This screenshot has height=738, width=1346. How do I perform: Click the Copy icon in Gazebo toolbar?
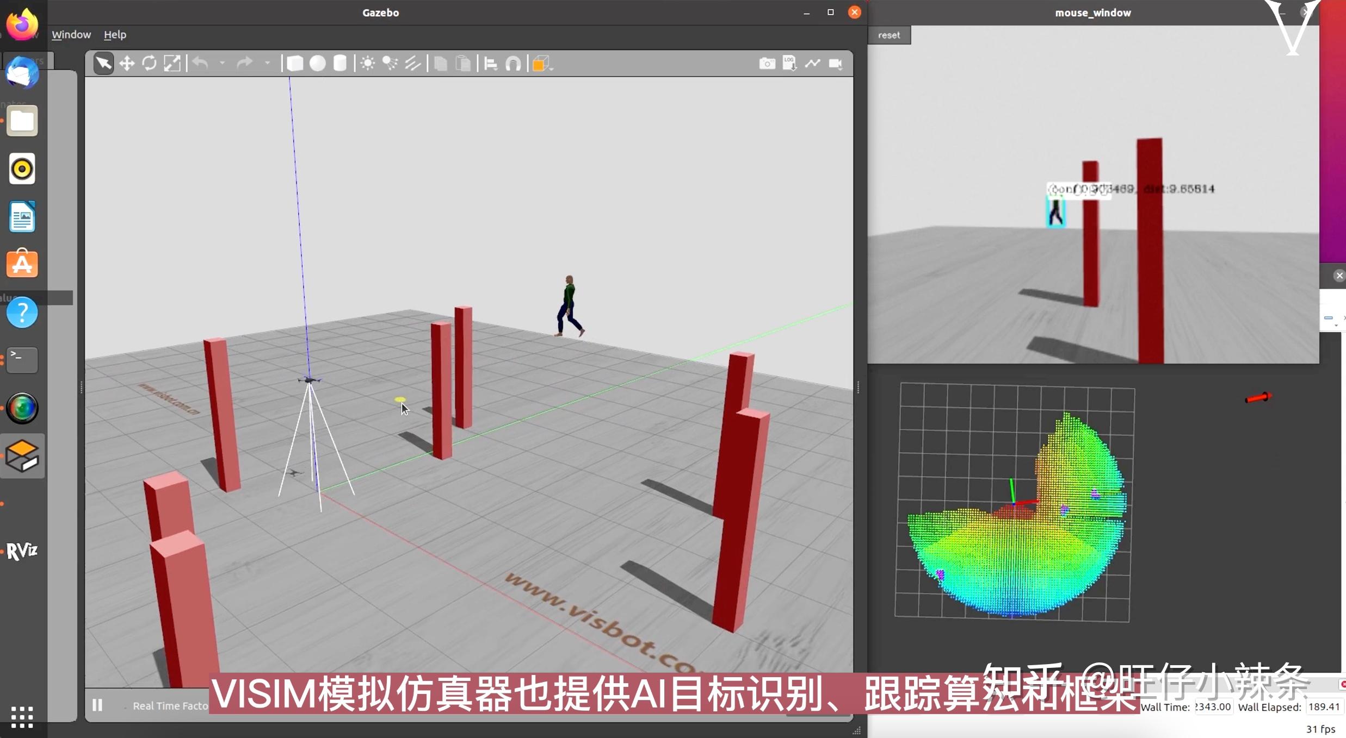point(441,64)
